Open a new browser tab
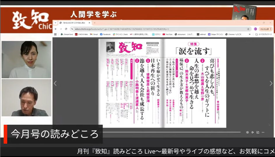 94,23
